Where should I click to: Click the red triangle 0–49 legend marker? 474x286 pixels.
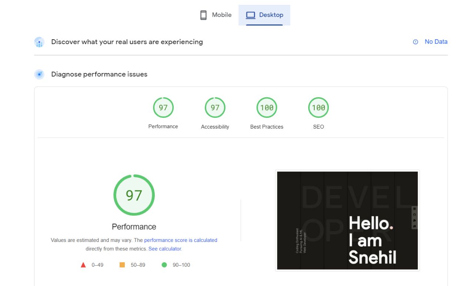[83, 265]
